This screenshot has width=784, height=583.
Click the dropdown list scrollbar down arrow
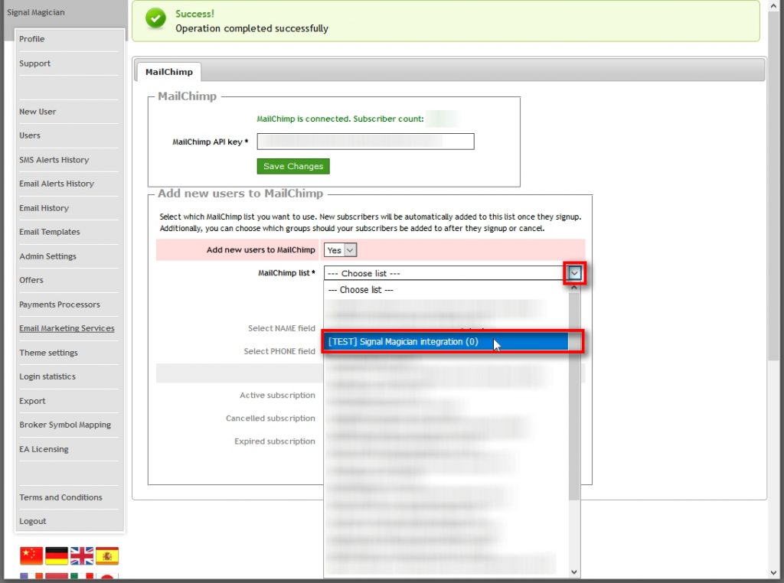(x=575, y=572)
